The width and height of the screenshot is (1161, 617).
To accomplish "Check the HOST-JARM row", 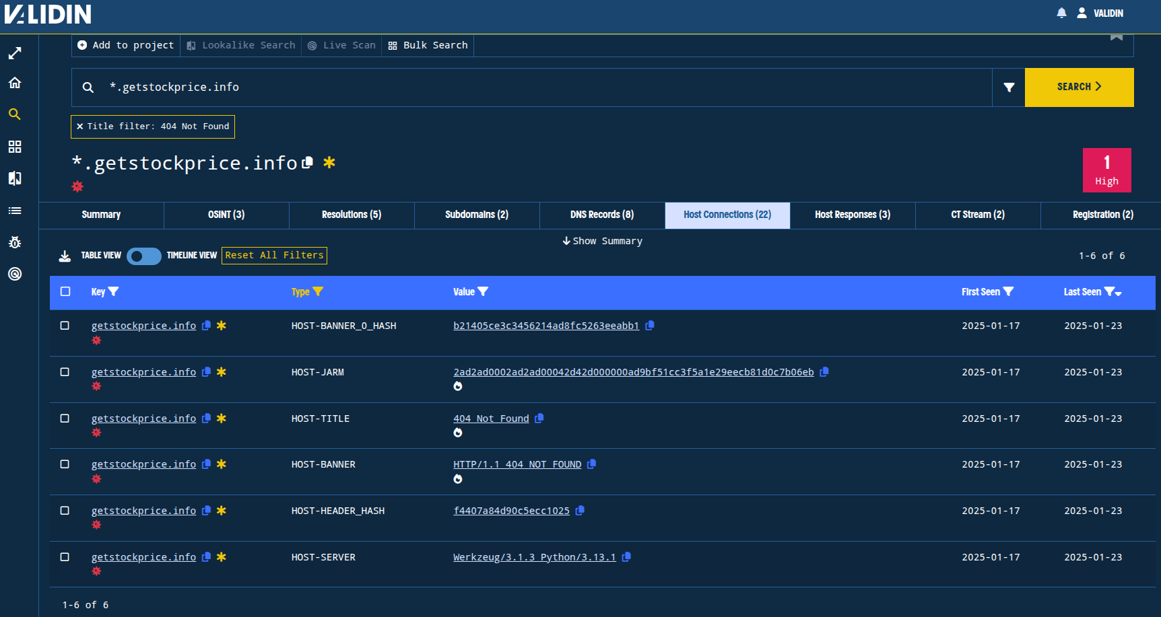I will coord(65,372).
